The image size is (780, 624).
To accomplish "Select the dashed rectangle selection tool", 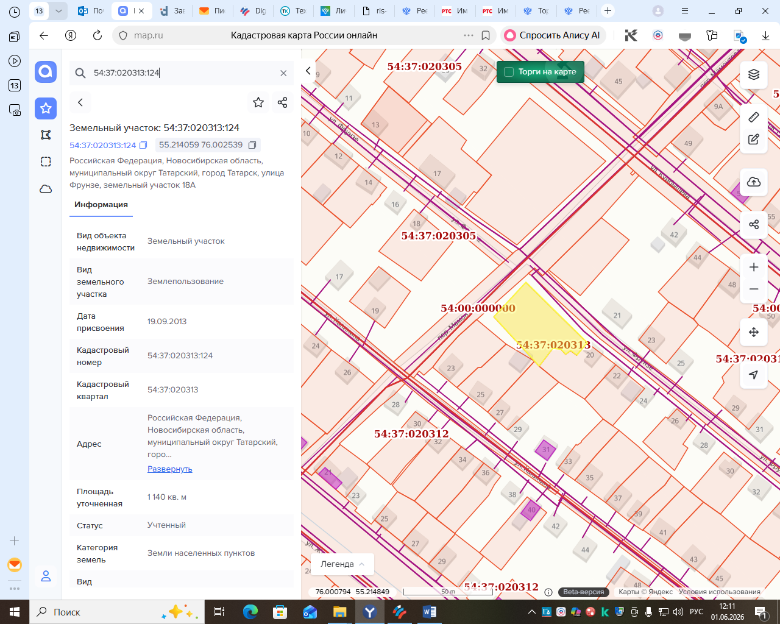I will tap(46, 161).
